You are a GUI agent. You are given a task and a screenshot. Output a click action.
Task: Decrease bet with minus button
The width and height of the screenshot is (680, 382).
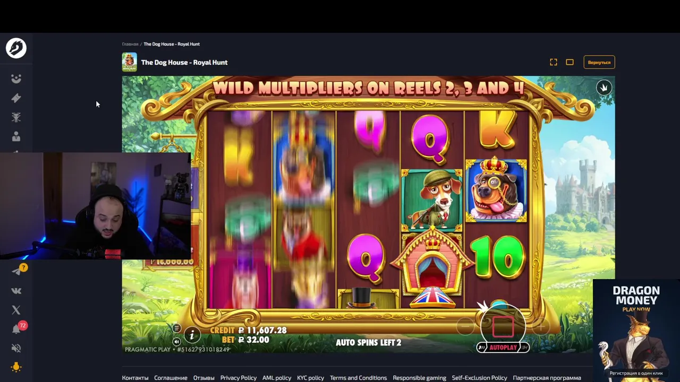465,327
